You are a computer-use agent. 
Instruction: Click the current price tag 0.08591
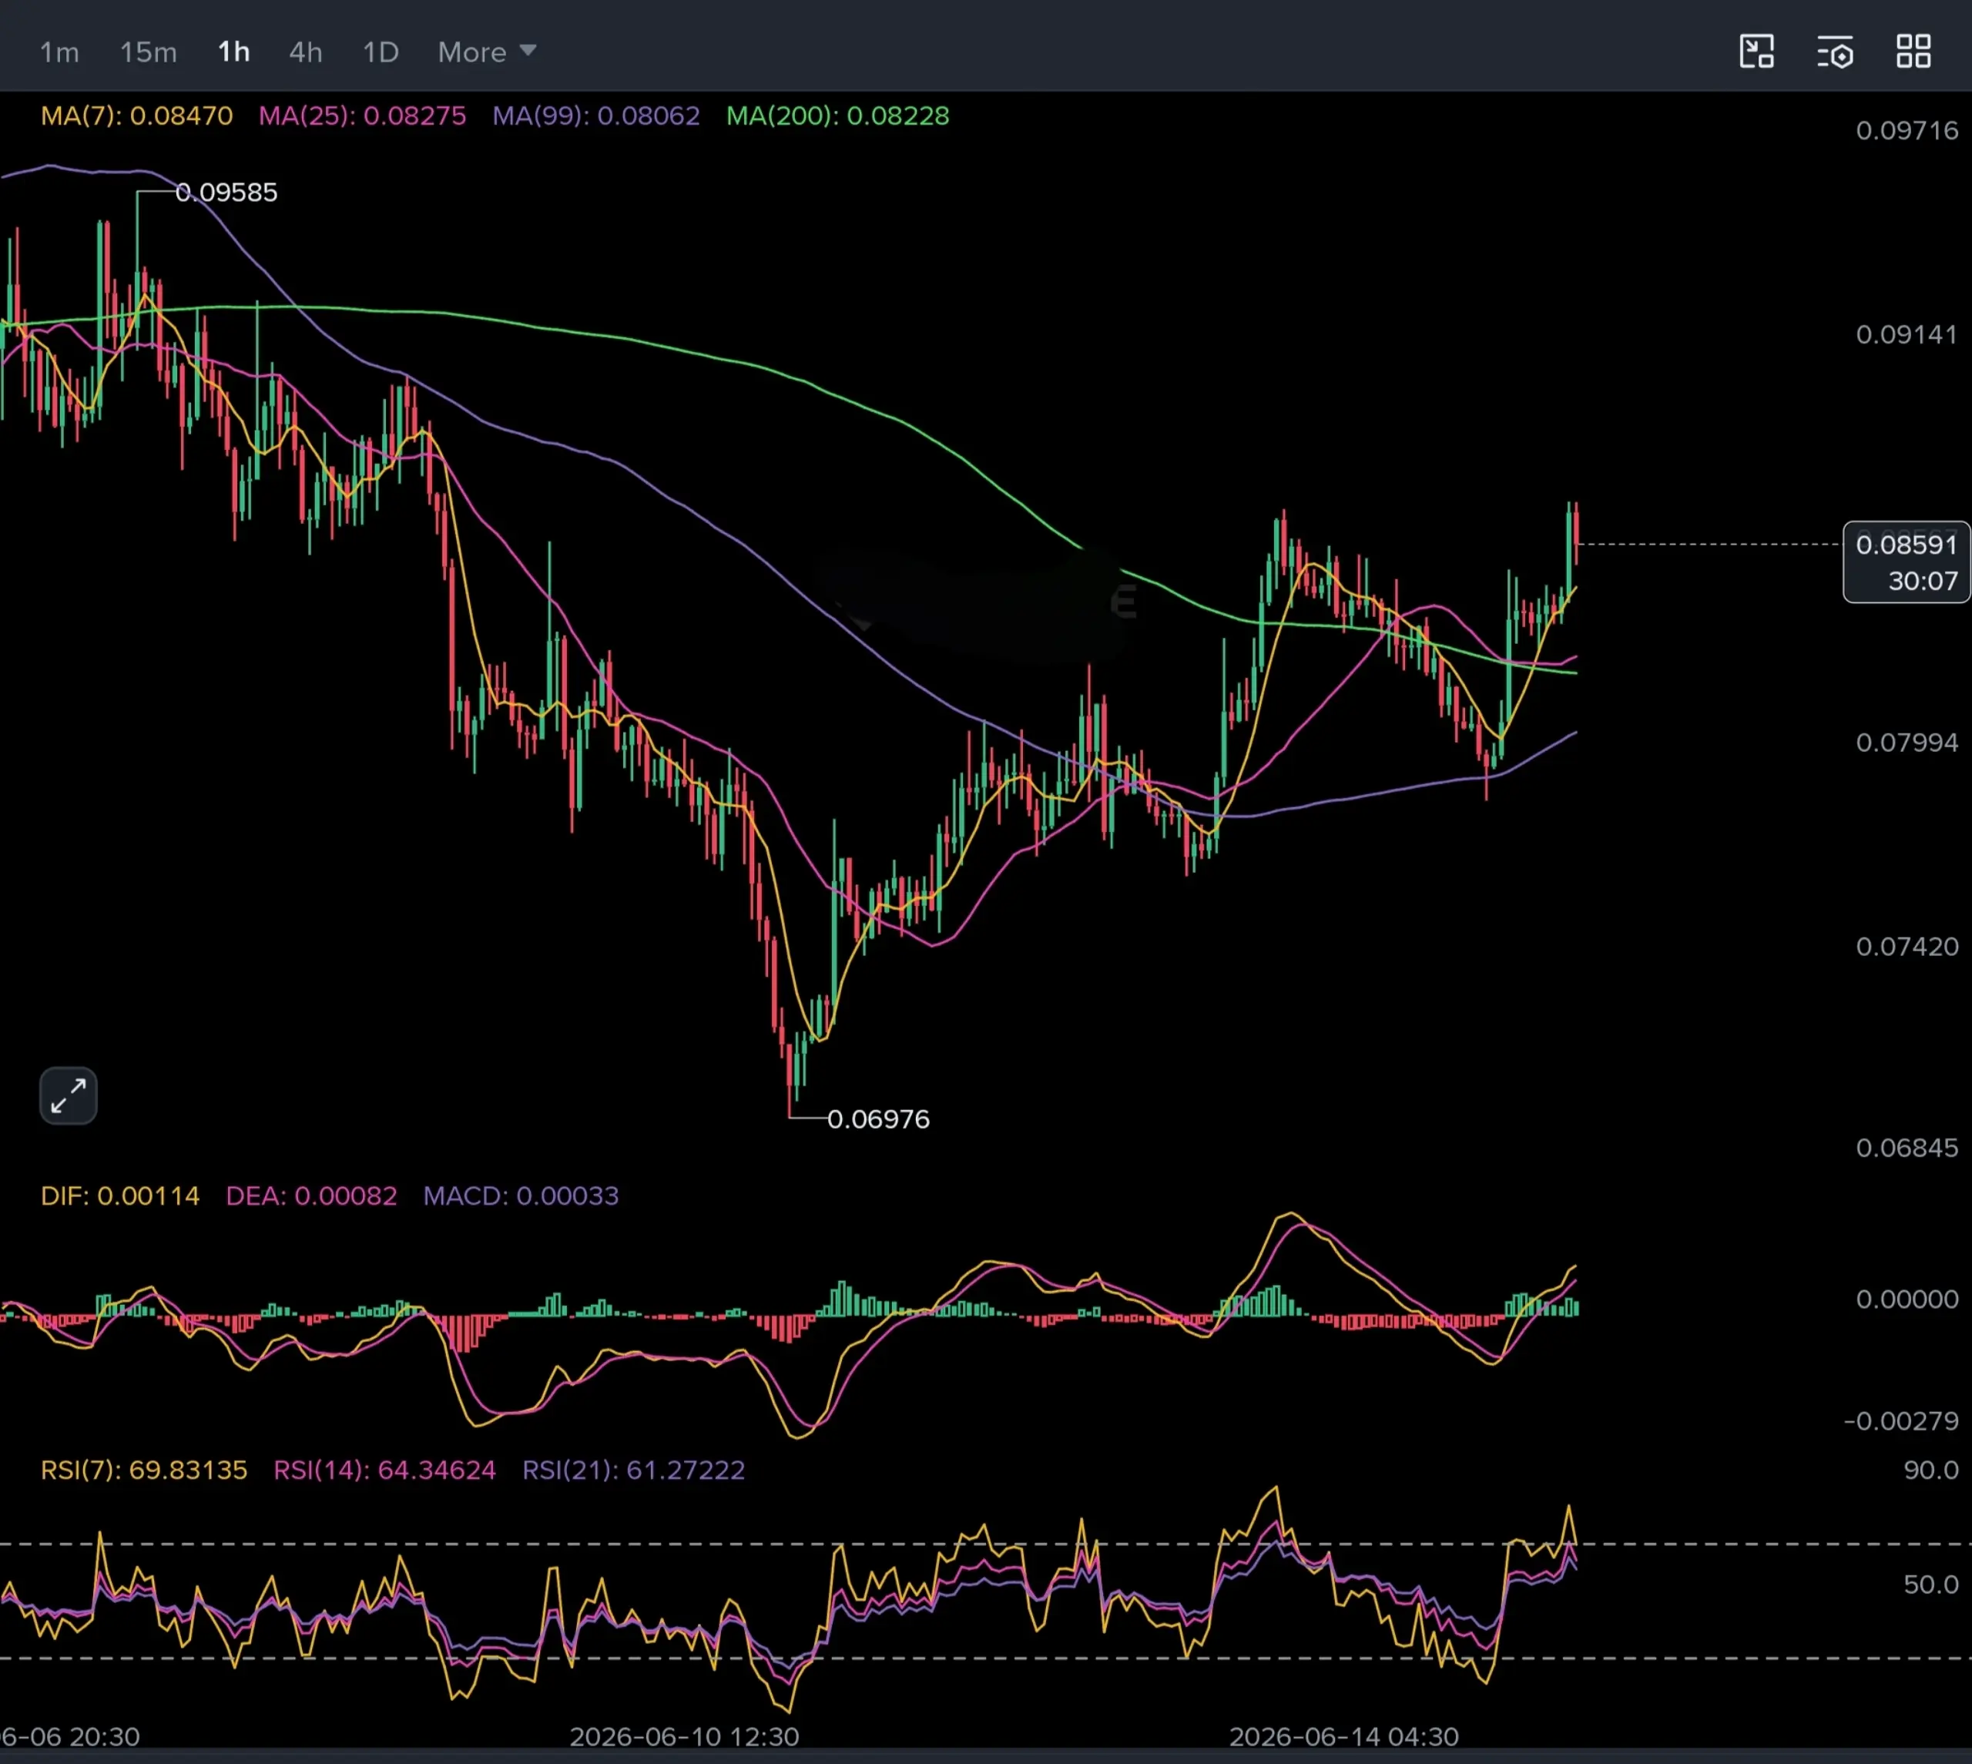pos(1906,562)
